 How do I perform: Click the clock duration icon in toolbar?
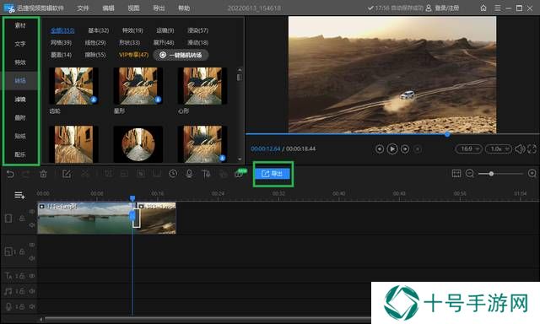[173, 174]
